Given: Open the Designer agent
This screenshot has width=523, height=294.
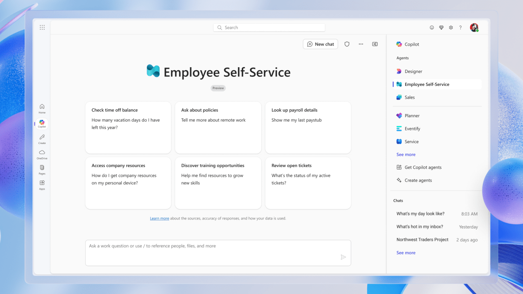Looking at the screenshot, I should (412, 71).
